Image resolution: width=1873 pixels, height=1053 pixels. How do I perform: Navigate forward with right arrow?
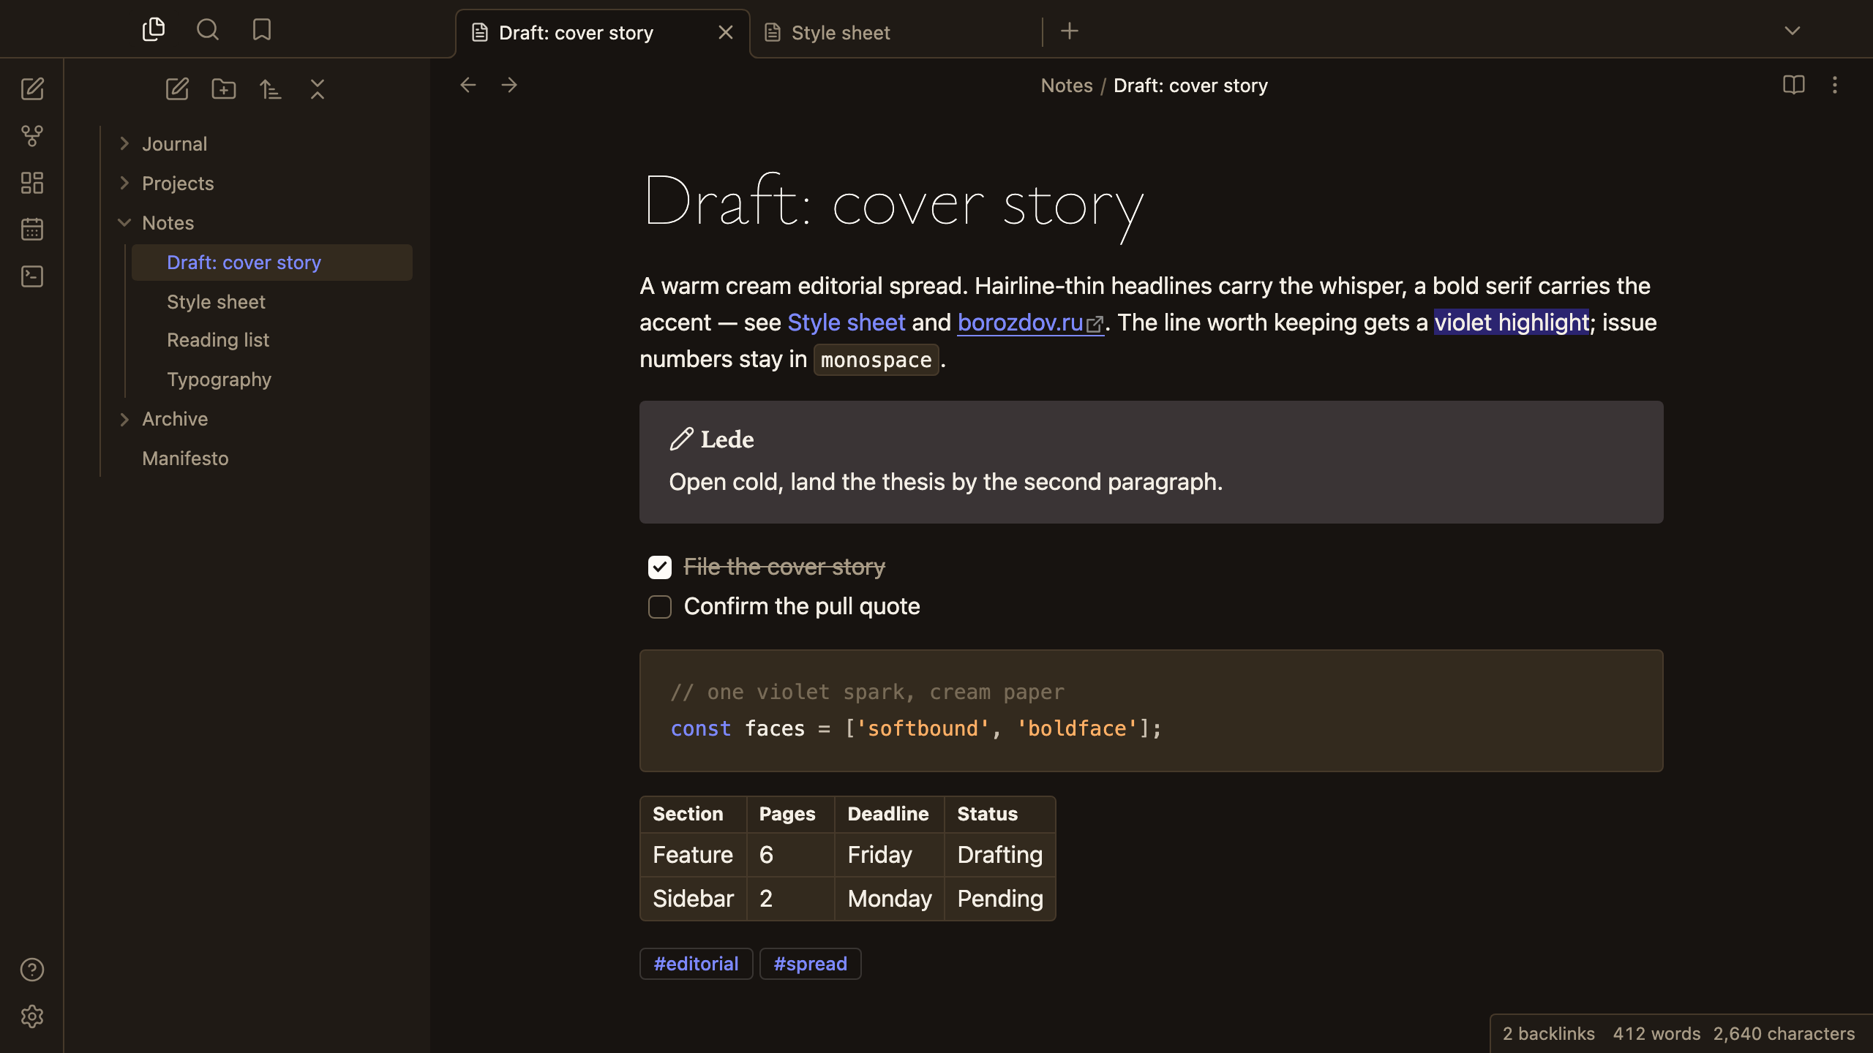pyautogui.click(x=509, y=86)
